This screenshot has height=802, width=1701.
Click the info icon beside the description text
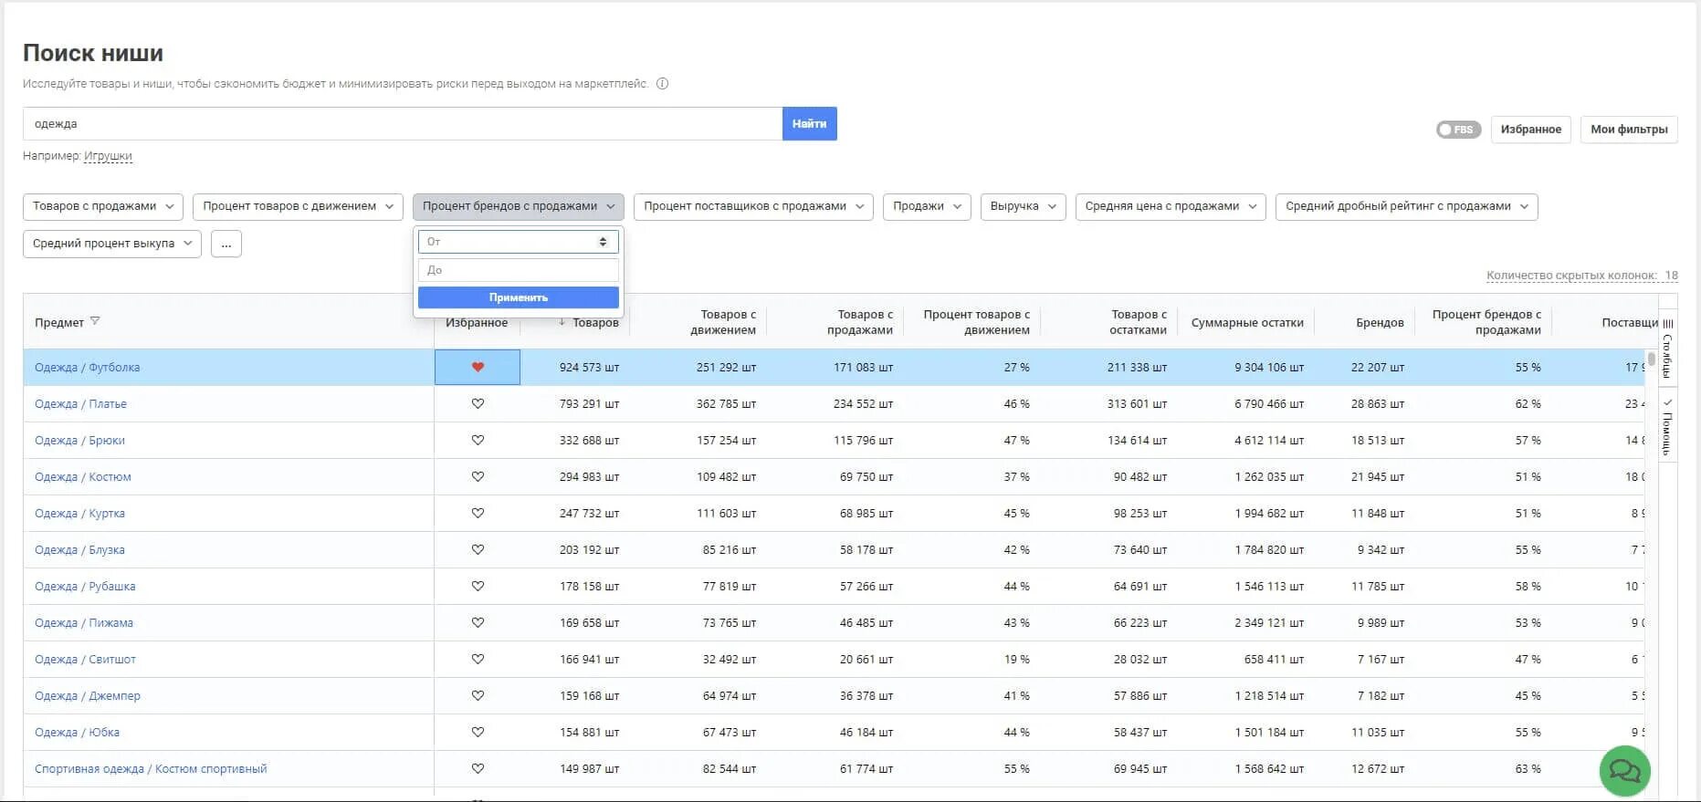(x=663, y=84)
